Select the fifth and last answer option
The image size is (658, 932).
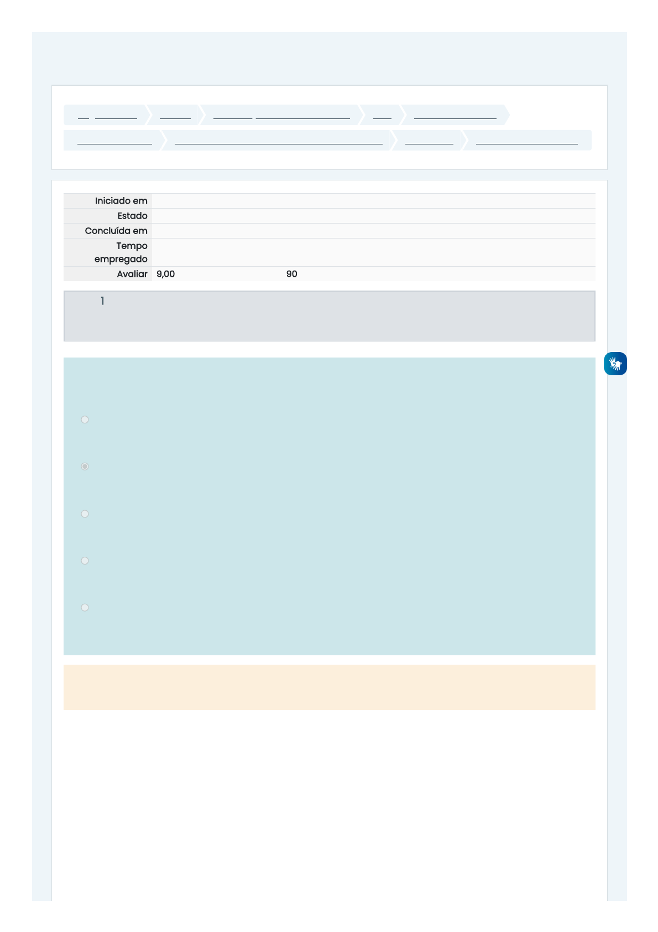(x=85, y=608)
